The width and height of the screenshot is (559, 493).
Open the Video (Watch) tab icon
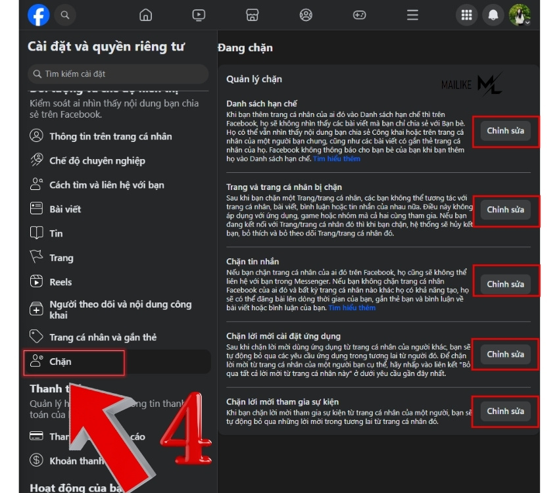199,15
